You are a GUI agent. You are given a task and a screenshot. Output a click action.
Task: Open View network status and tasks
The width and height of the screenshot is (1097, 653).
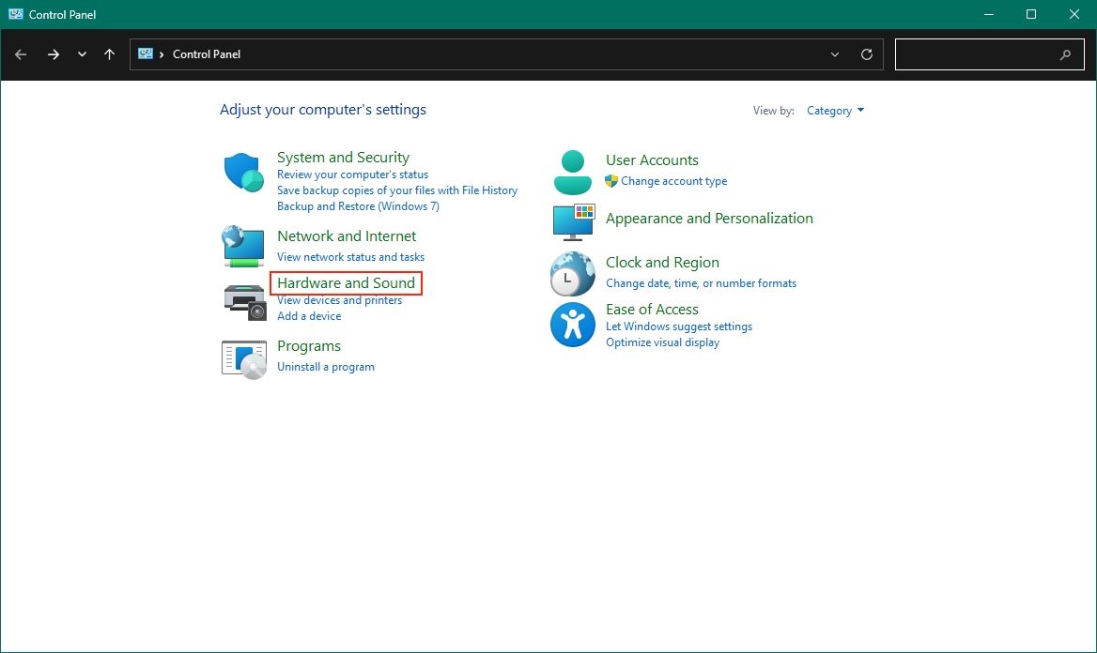350,257
